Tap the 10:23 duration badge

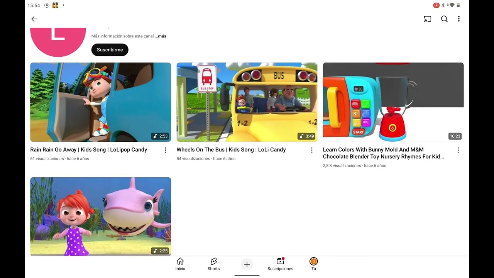click(455, 136)
